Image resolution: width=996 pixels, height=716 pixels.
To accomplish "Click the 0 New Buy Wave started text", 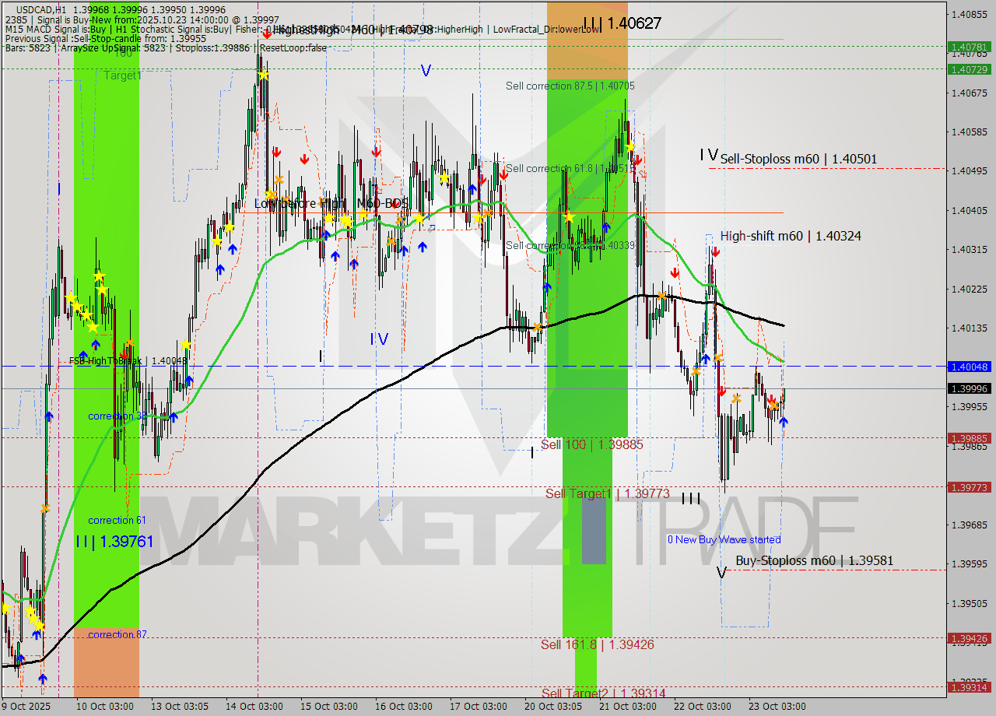I will [724, 539].
